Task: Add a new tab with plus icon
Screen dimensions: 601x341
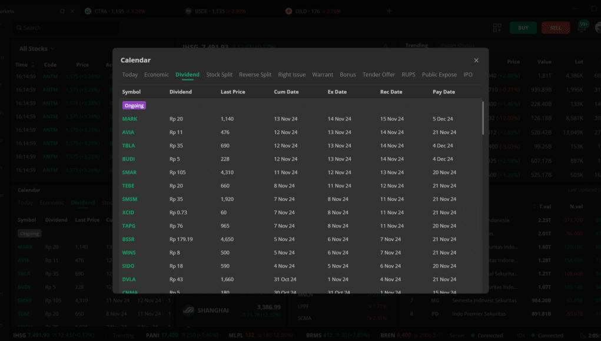Action: point(389,11)
